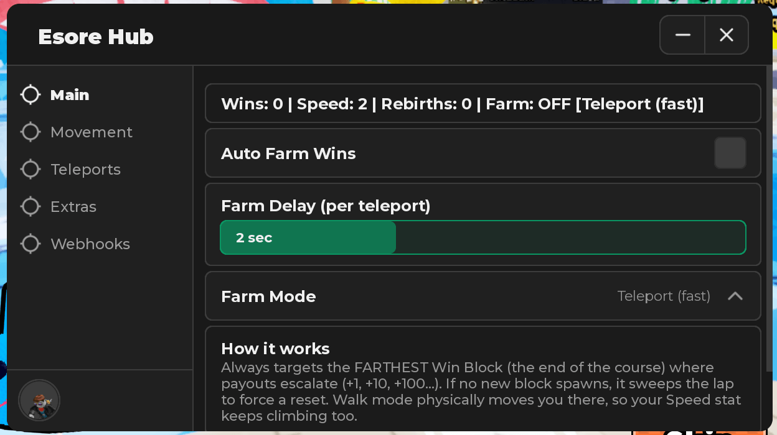777x435 pixels.
Task: Open the Teleports tab label
Action: pyautogui.click(x=85, y=170)
